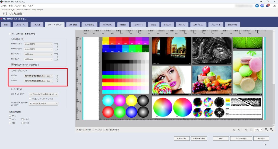This screenshot has height=149, width=278.
Task: Open the ベクター rendering intent dropdown
Action: (39, 76)
